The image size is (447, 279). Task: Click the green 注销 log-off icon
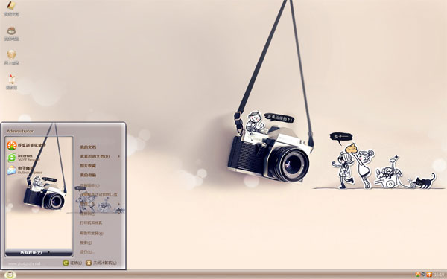(x=66, y=263)
